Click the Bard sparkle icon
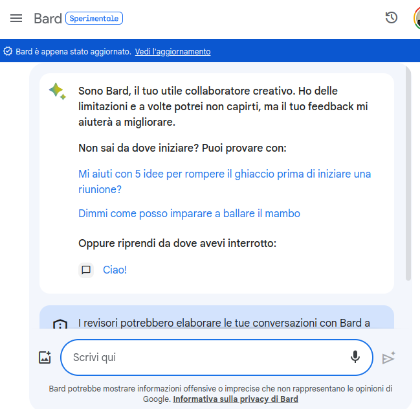This screenshot has height=409, width=420. pyautogui.click(x=58, y=91)
